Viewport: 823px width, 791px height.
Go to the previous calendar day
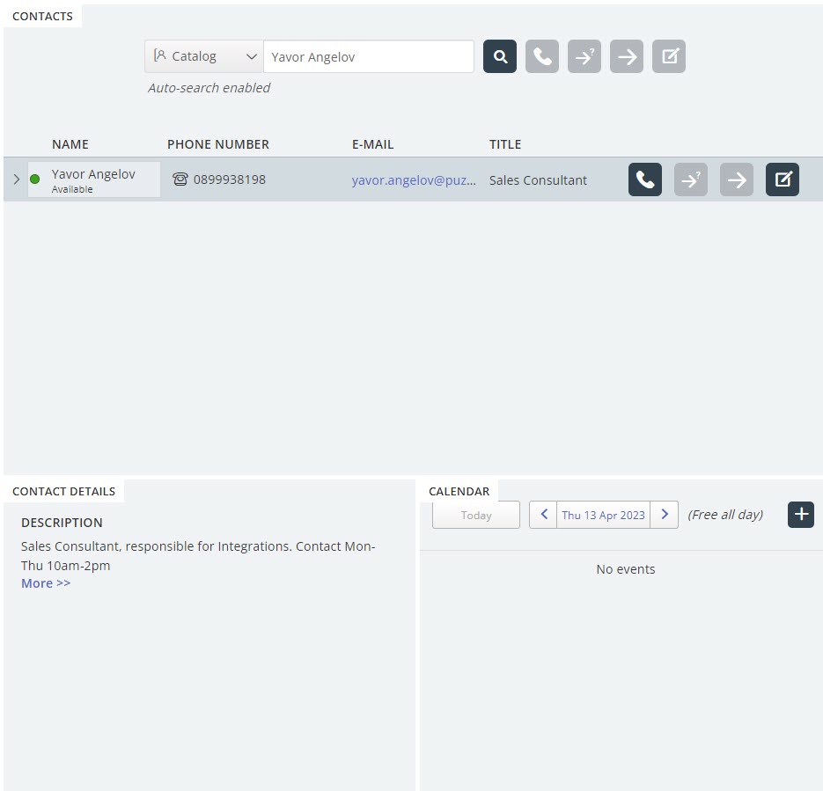543,515
